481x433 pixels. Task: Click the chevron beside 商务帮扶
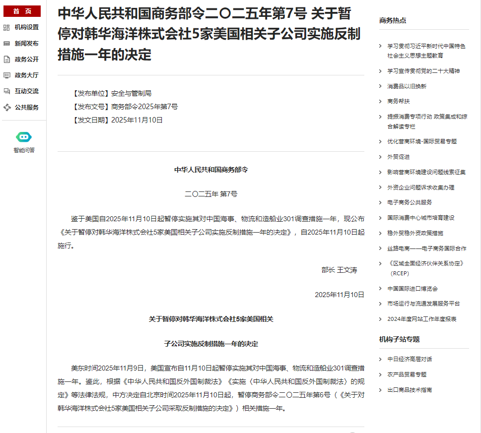380,101
